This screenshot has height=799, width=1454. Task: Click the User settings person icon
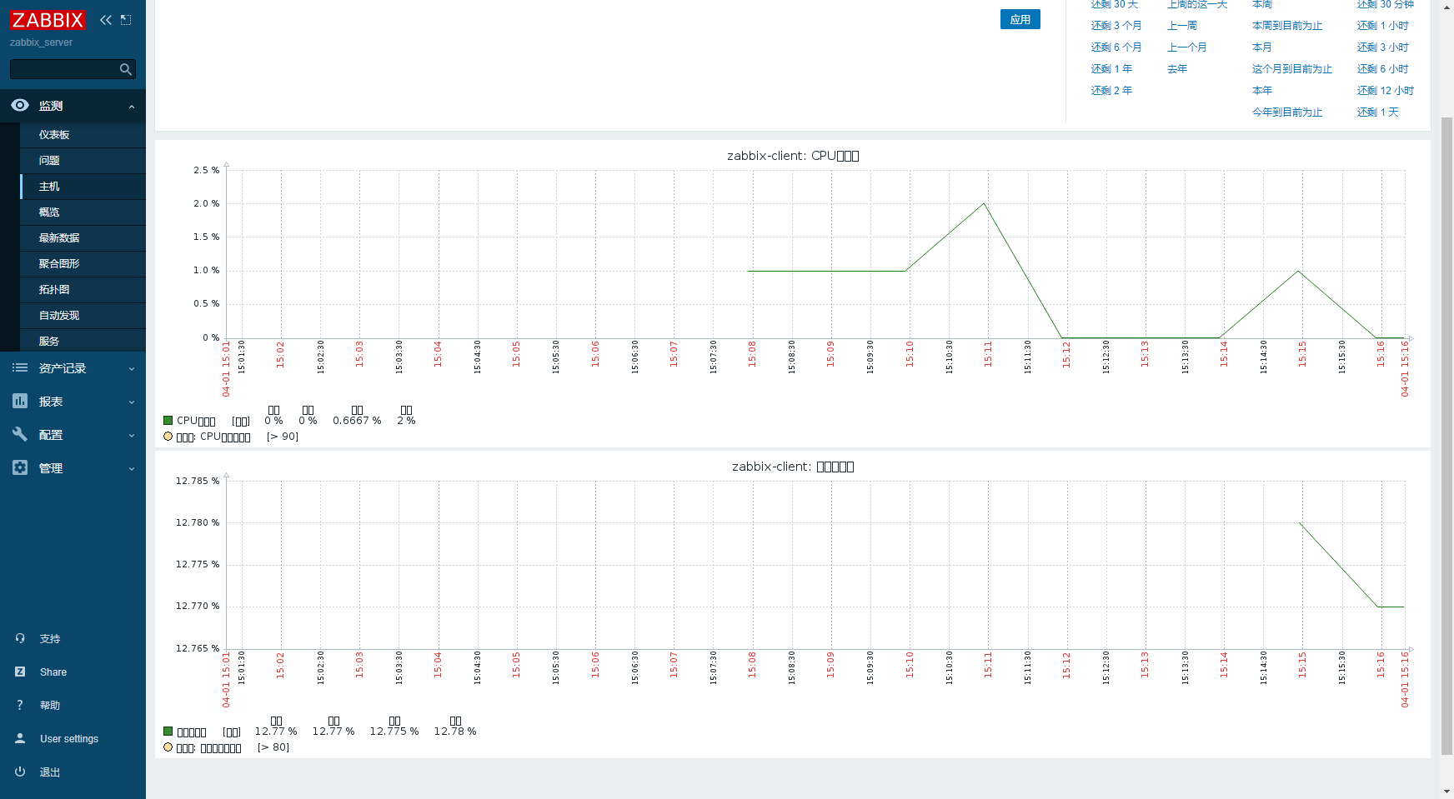(x=20, y=739)
